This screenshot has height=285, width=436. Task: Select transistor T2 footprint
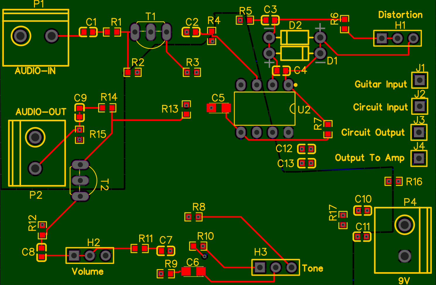click(84, 181)
